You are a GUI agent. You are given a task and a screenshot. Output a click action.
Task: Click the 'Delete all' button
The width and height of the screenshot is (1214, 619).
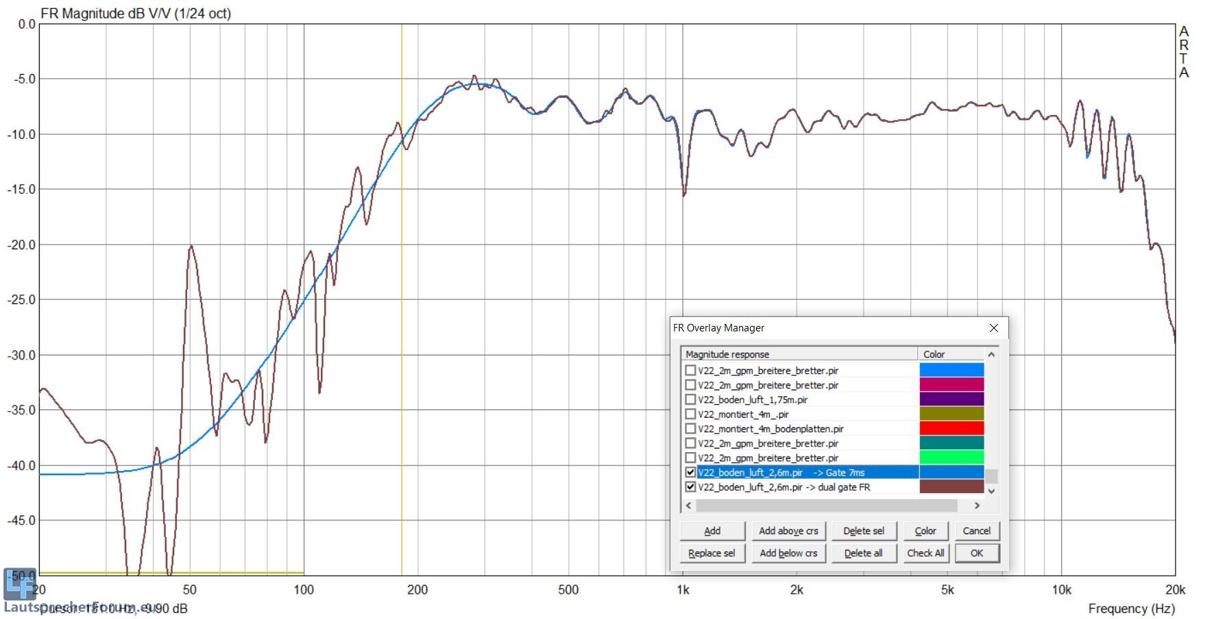pos(863,553)
